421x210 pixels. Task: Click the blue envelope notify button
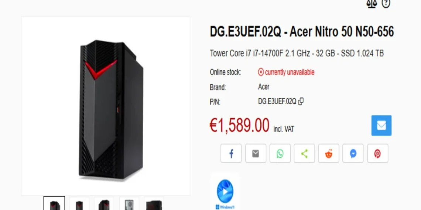coord(381,125)
